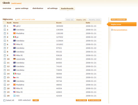The width and height of the screenshot is (138, 105).
Task: Click score 42429
Action: [x=59, y=96]
